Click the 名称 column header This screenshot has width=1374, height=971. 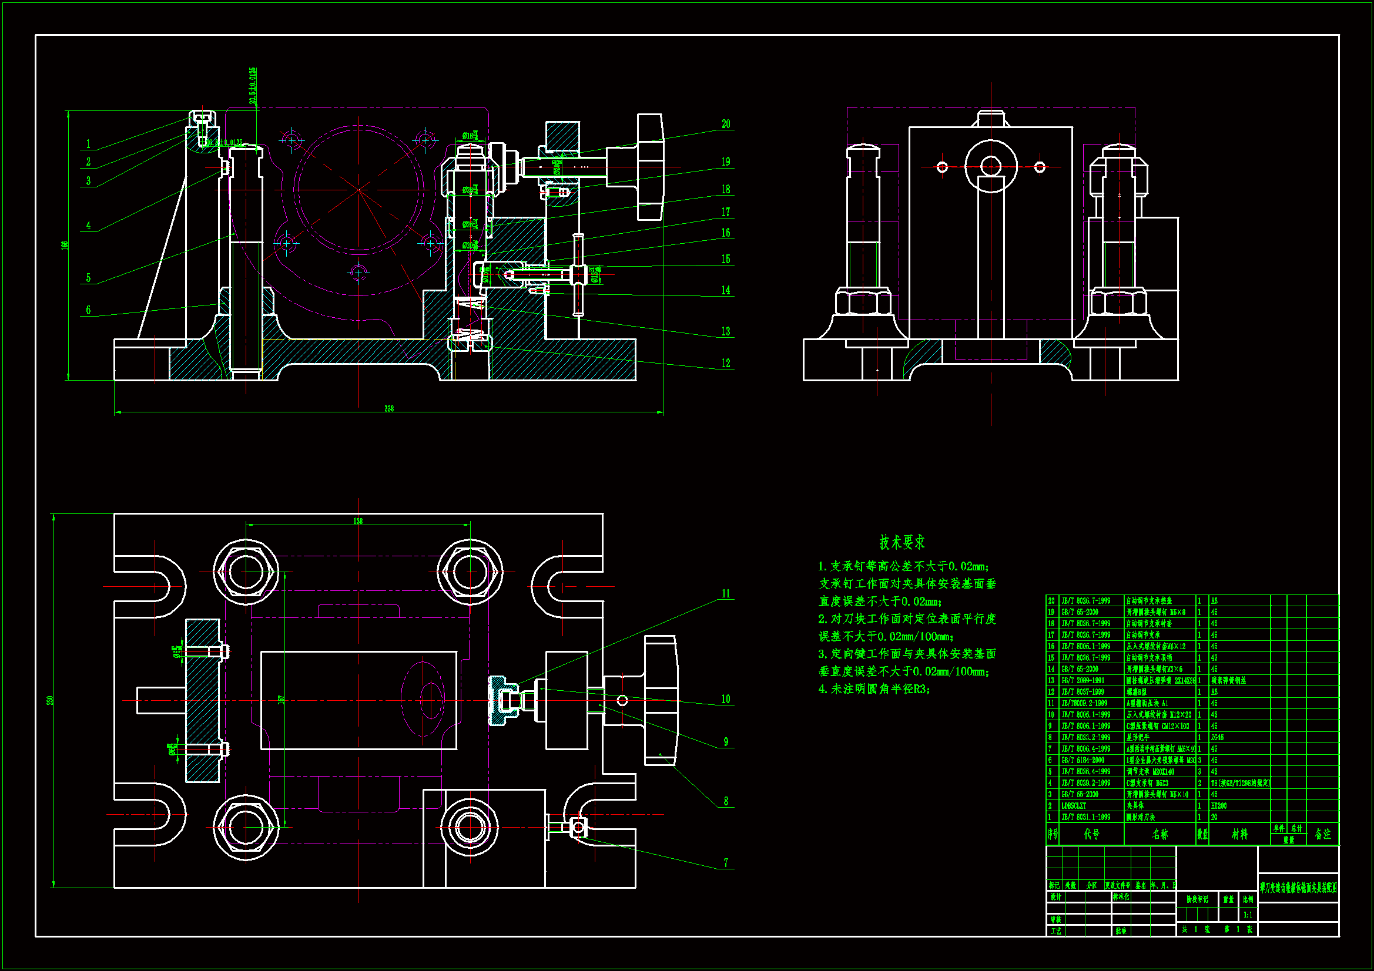(x=1159, y=834)
